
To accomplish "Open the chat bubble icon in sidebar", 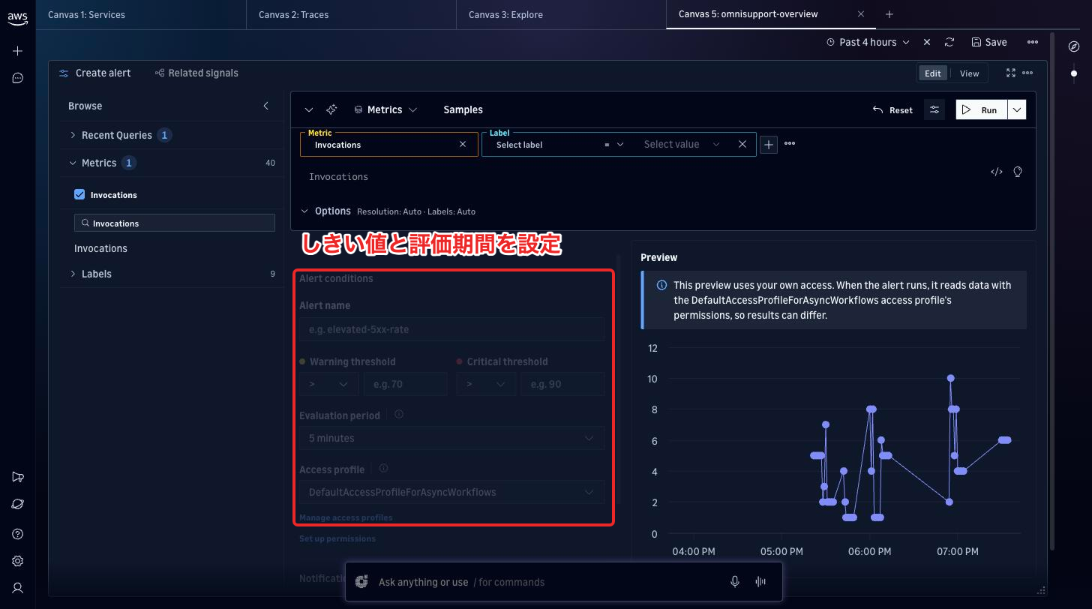I will 18,78.
